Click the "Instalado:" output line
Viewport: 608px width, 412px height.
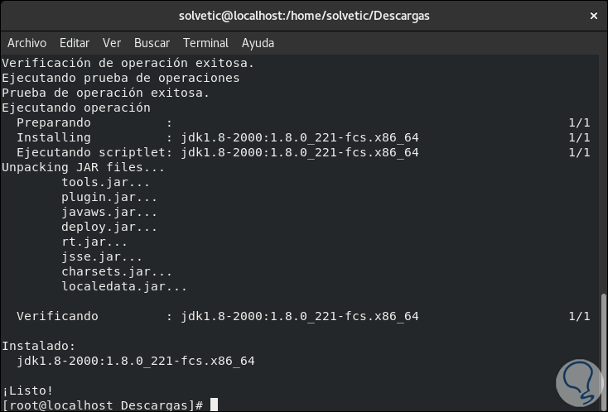[39, 346]
